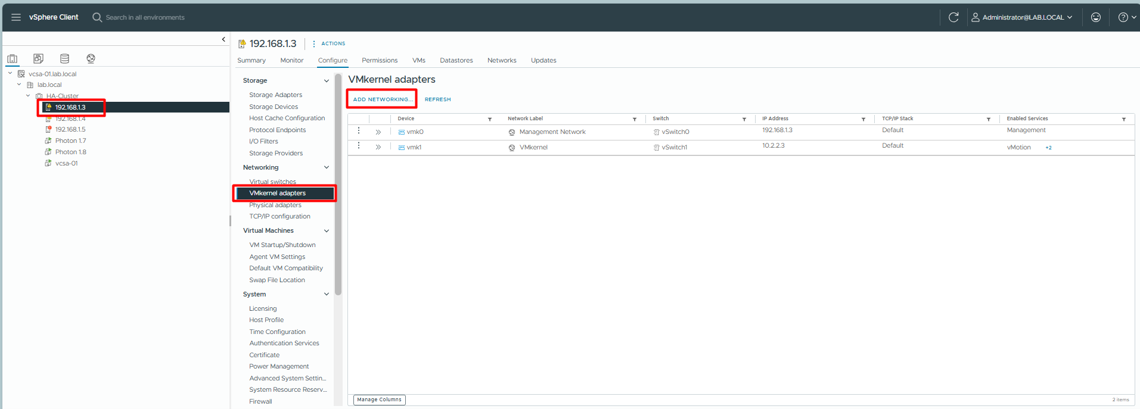Filter the Network Label column
The width and height of the screenshot is (1140, 409).
634,119
